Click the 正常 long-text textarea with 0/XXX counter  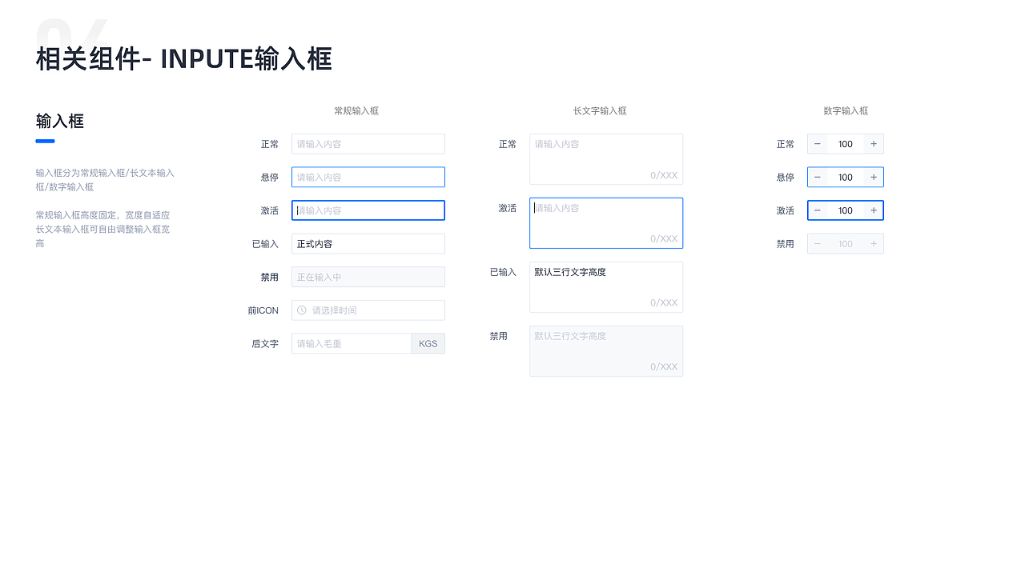pyautogui.click(x=605, y=158)
